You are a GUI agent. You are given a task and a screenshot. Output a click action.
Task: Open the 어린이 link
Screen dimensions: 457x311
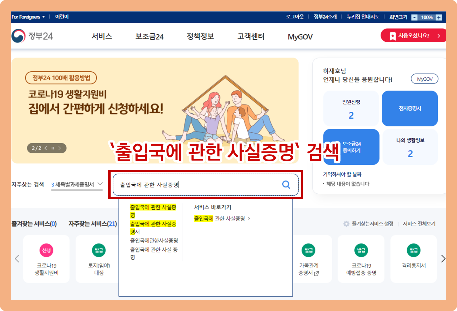pos(62,17)
